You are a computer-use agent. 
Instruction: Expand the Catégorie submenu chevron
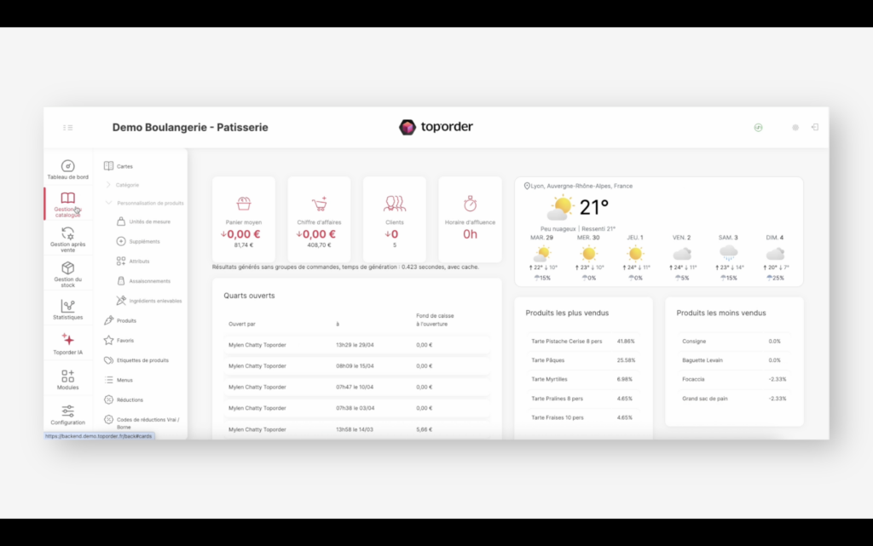pyautogui.click(x=108, y=185)
